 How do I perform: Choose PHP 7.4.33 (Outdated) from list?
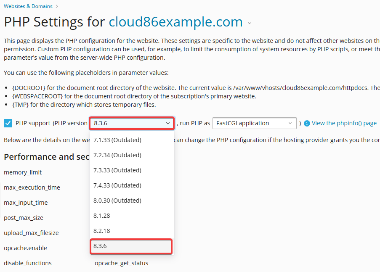[x=132, y=185]
